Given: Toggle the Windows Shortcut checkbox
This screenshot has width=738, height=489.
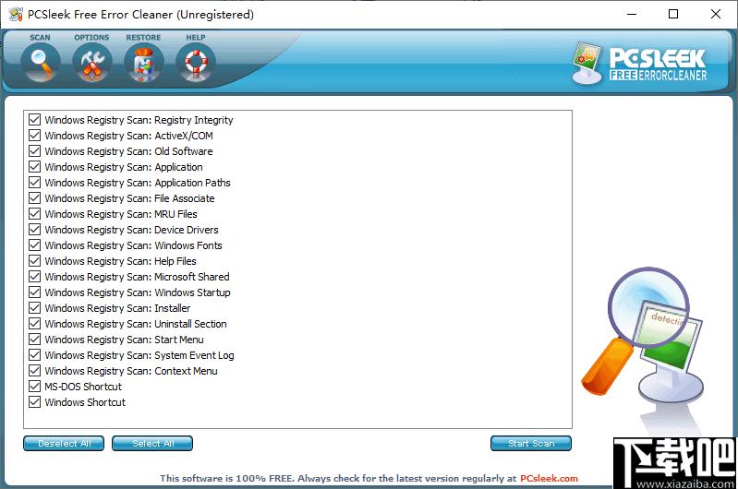Looking at the screenshot, I should [34, 402].
